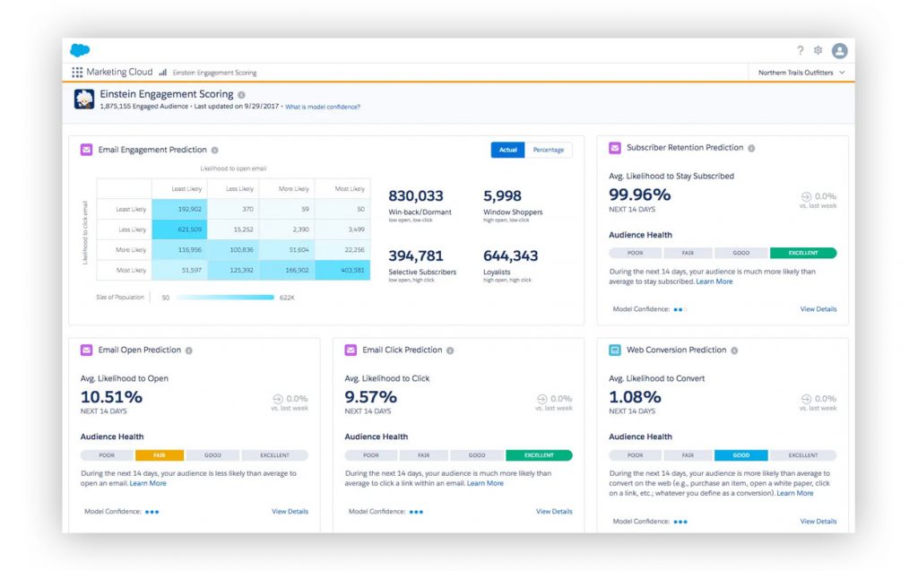The width and height of the screenshot is (918, 571).
Task: Click the Email Click Prediction envelope icon
Action: pyautogui.click(x=351, y=350)
